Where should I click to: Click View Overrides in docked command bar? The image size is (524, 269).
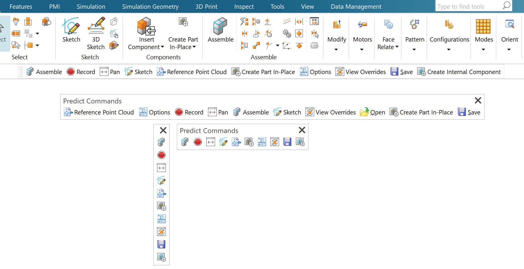point(361,72)
